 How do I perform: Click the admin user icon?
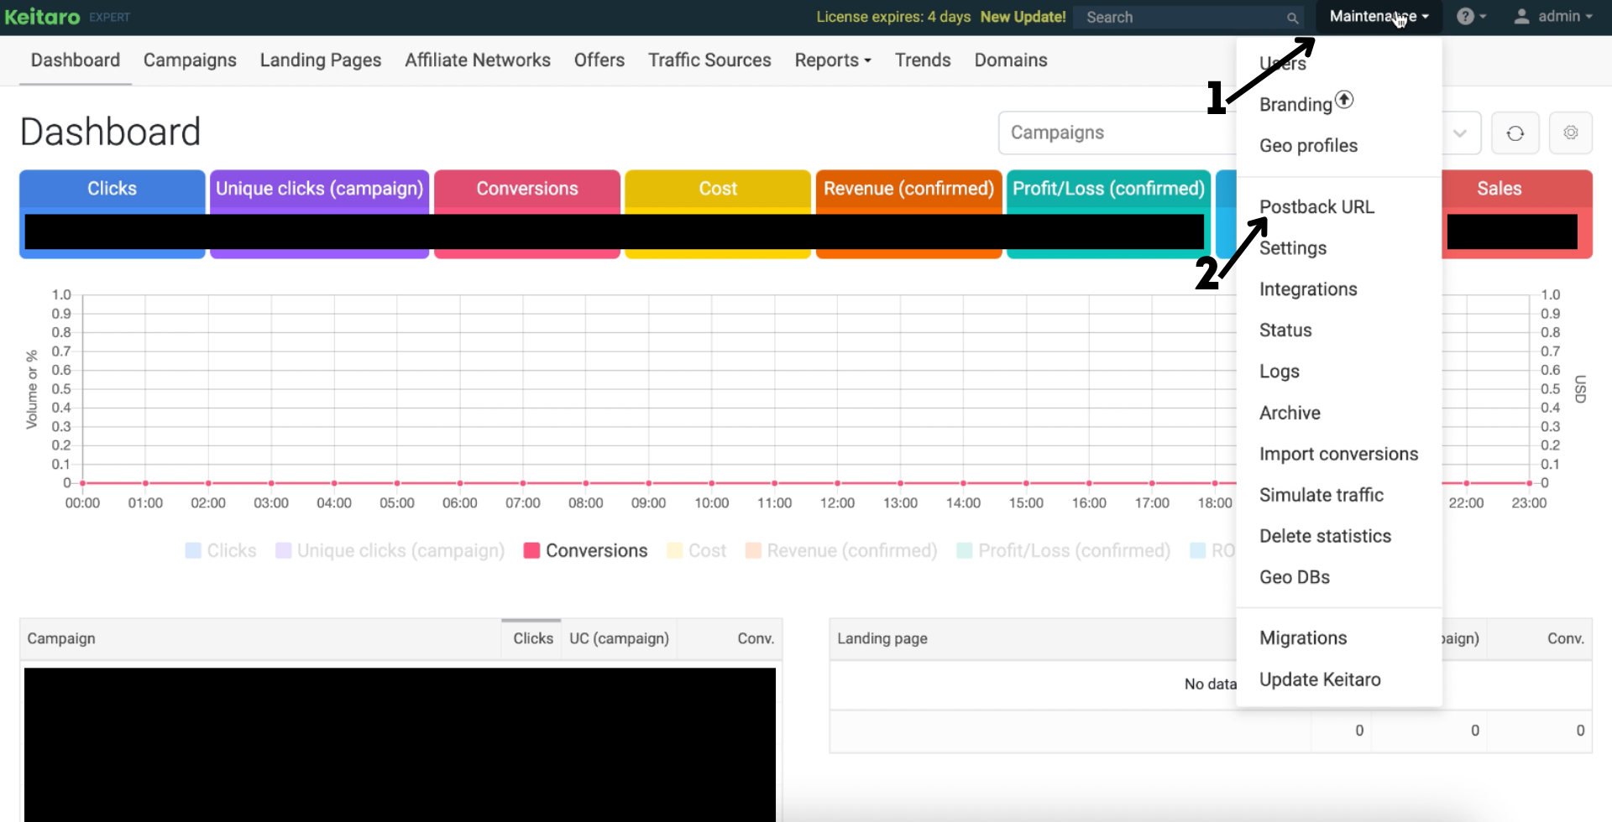pyautogui.click(x=1520, y=17)
